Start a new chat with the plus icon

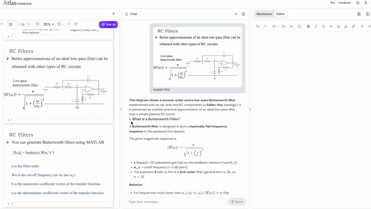(236, 14)
